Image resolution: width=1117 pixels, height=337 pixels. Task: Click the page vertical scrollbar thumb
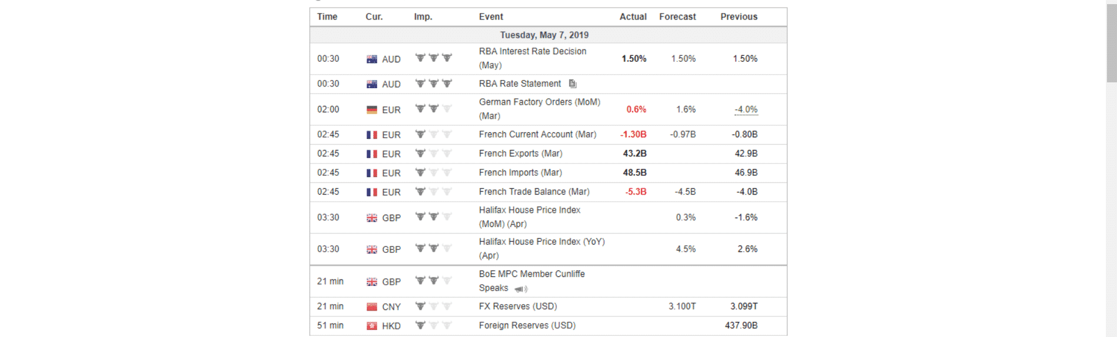pos(1112,41)
